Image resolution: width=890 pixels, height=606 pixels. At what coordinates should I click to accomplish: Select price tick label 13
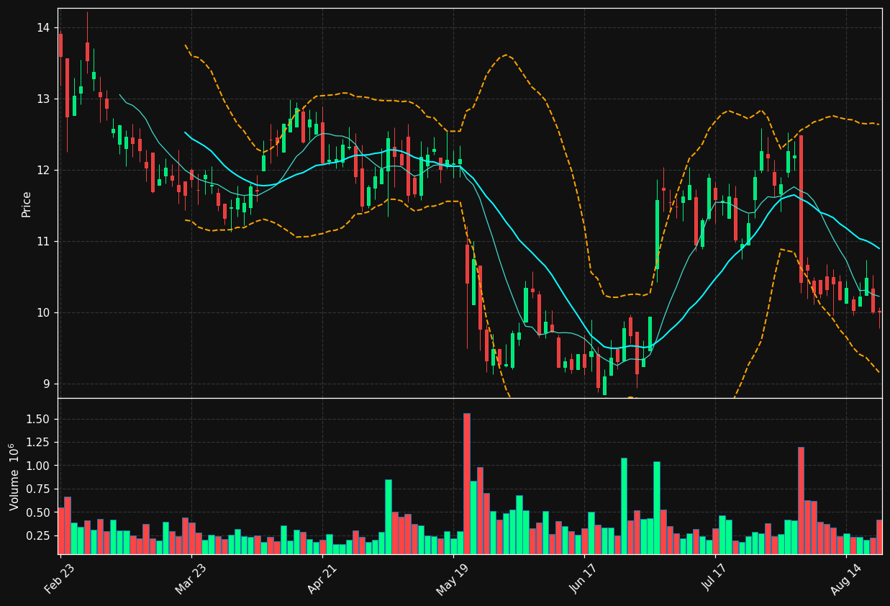44,99
